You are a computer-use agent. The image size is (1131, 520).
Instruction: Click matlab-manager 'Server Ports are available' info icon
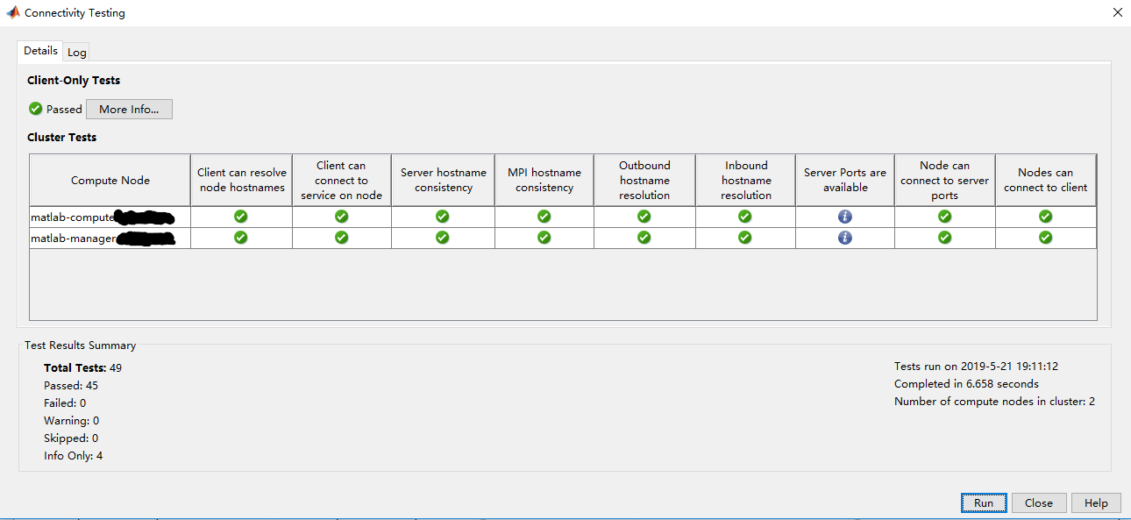click(845, 238)
